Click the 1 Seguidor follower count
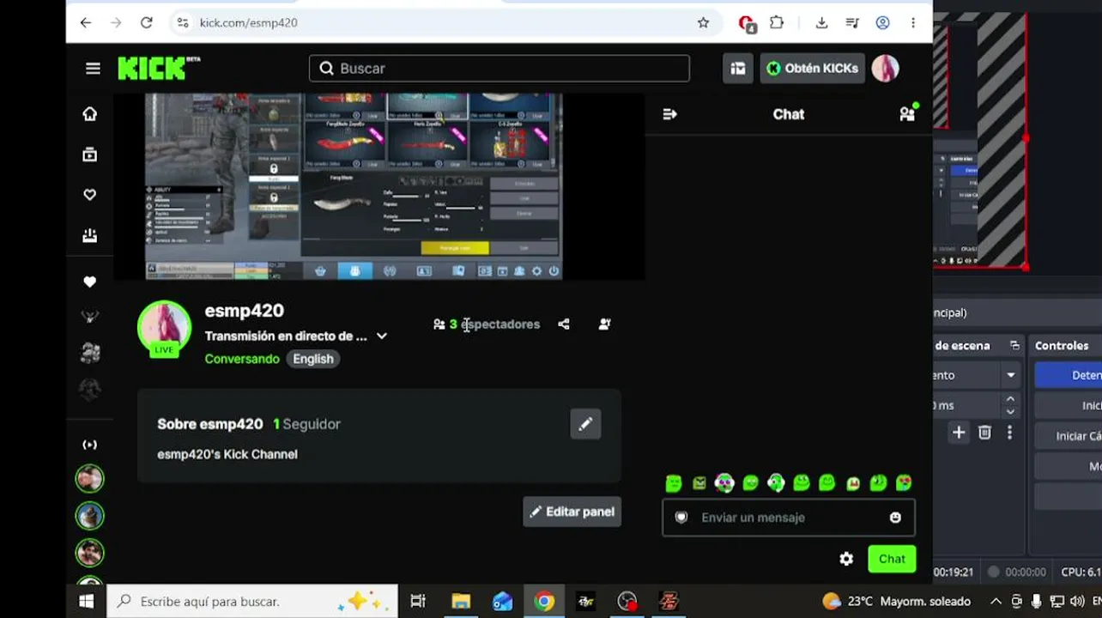 [x=306, y=424]
